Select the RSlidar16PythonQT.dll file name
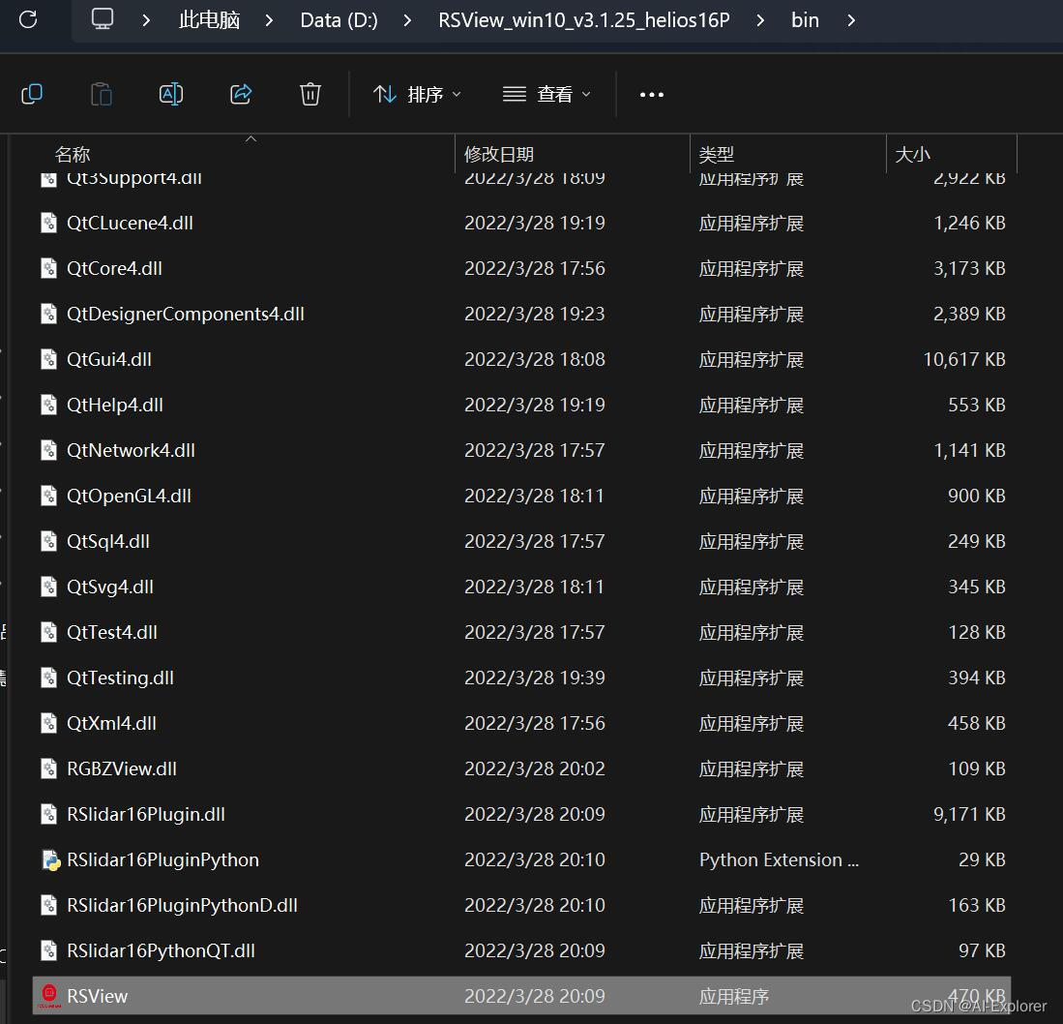1063x1024 pixels. click(161, 950)
